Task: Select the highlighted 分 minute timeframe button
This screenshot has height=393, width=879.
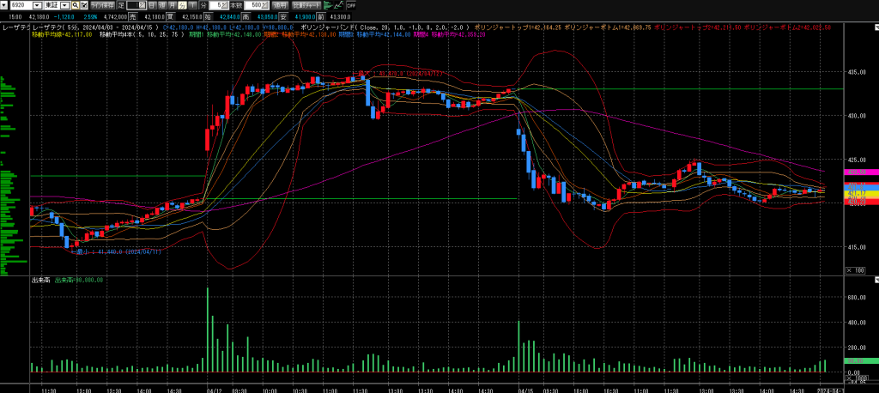Action: click(x=183, y=5)
